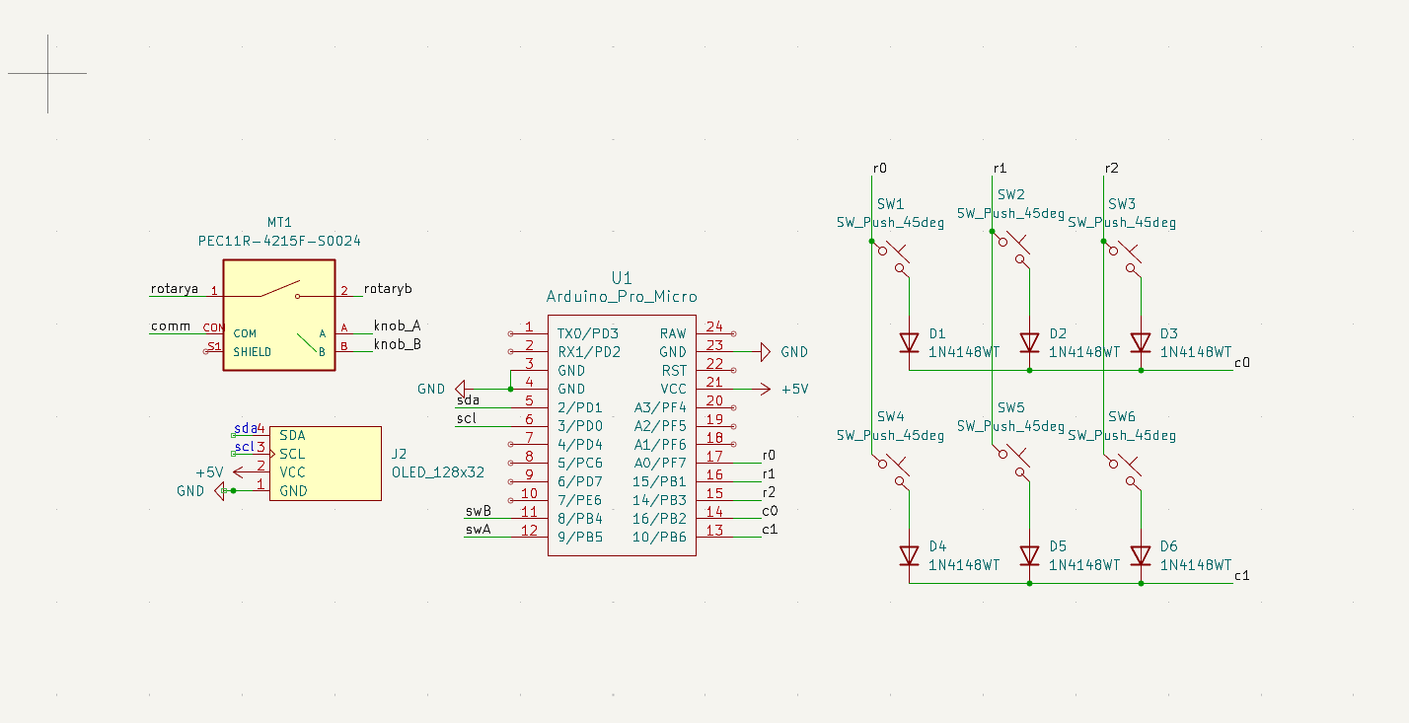Image resolution: width=1409 pixels, height=723 pixels.
Task: Select the MT1 rotary encoder symbol body
Action: 278,315
